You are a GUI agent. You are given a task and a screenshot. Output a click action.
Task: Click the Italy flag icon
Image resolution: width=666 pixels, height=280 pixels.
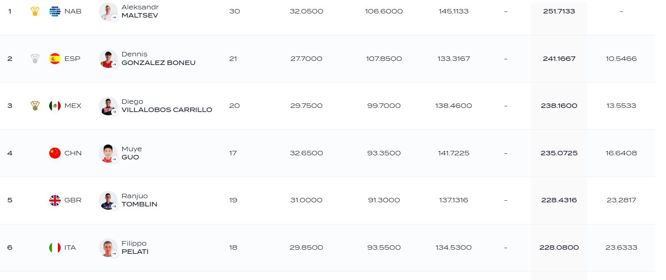click(55, 248)
